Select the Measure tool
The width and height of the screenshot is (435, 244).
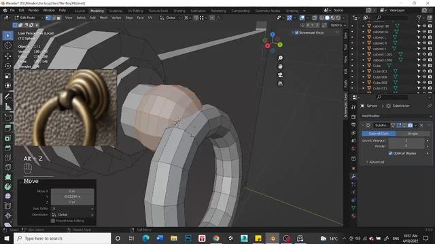click(x=7, y=106)
